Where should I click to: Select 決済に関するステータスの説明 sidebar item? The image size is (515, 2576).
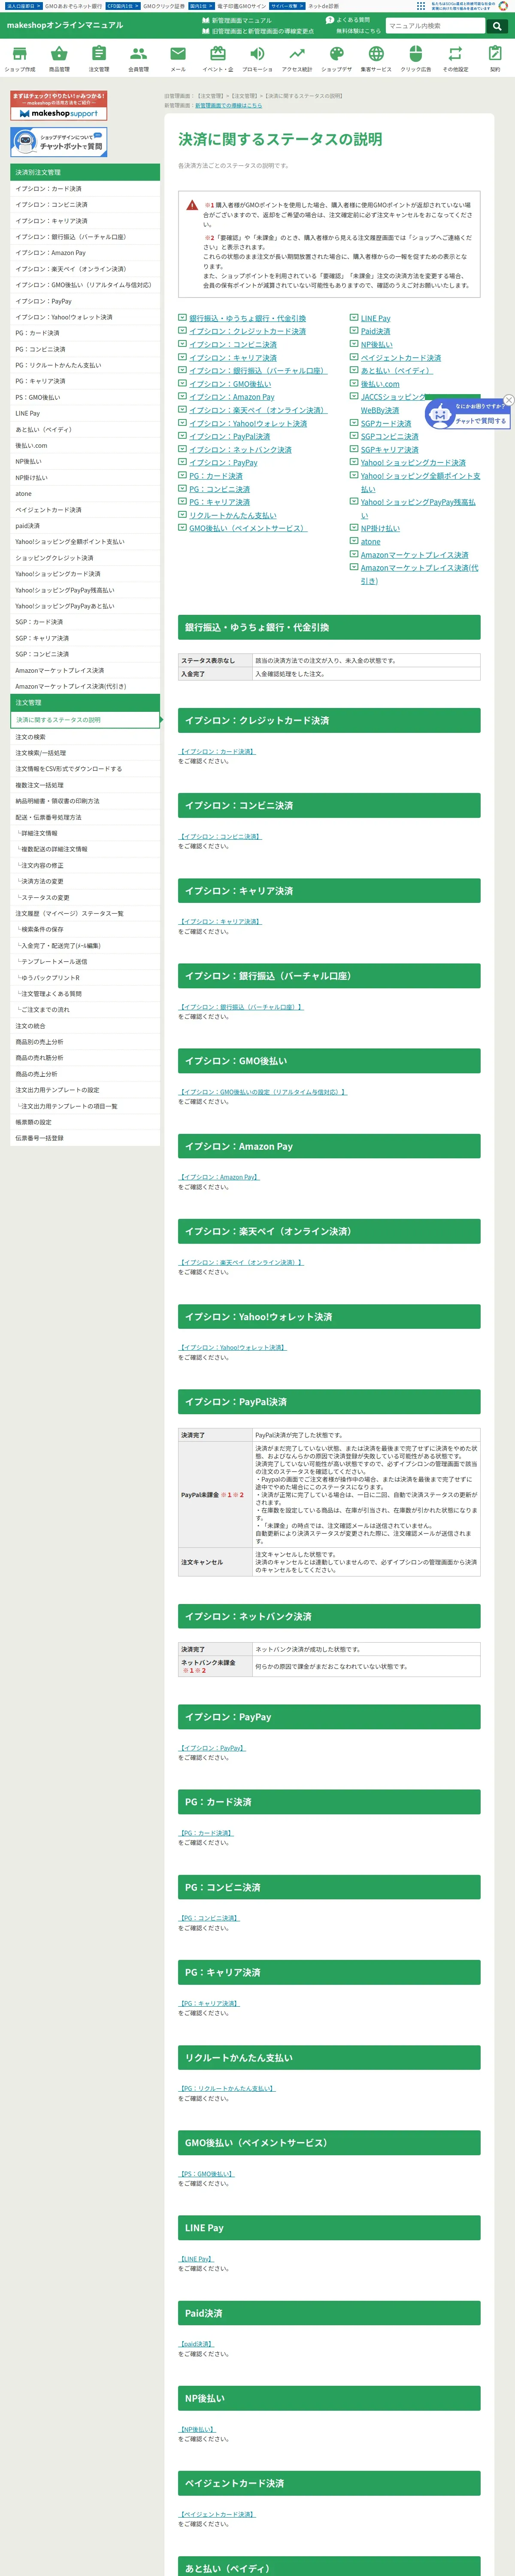(x=85, y=720)
